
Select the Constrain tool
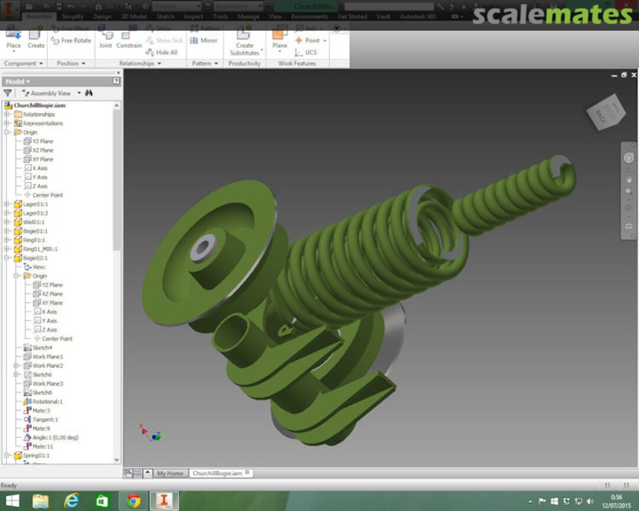point(129,37)
